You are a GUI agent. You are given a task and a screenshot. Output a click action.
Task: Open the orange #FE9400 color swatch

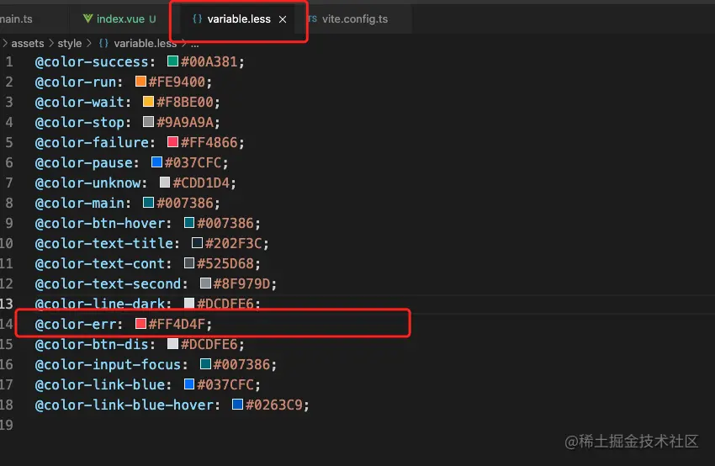click(x=140, y=81)
